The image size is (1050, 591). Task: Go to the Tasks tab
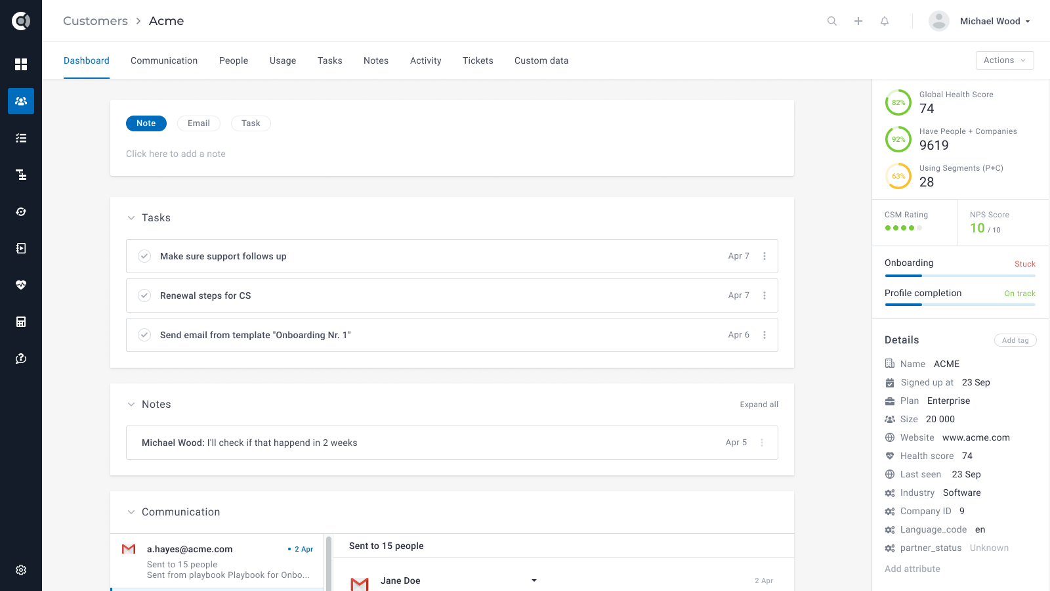330,60
